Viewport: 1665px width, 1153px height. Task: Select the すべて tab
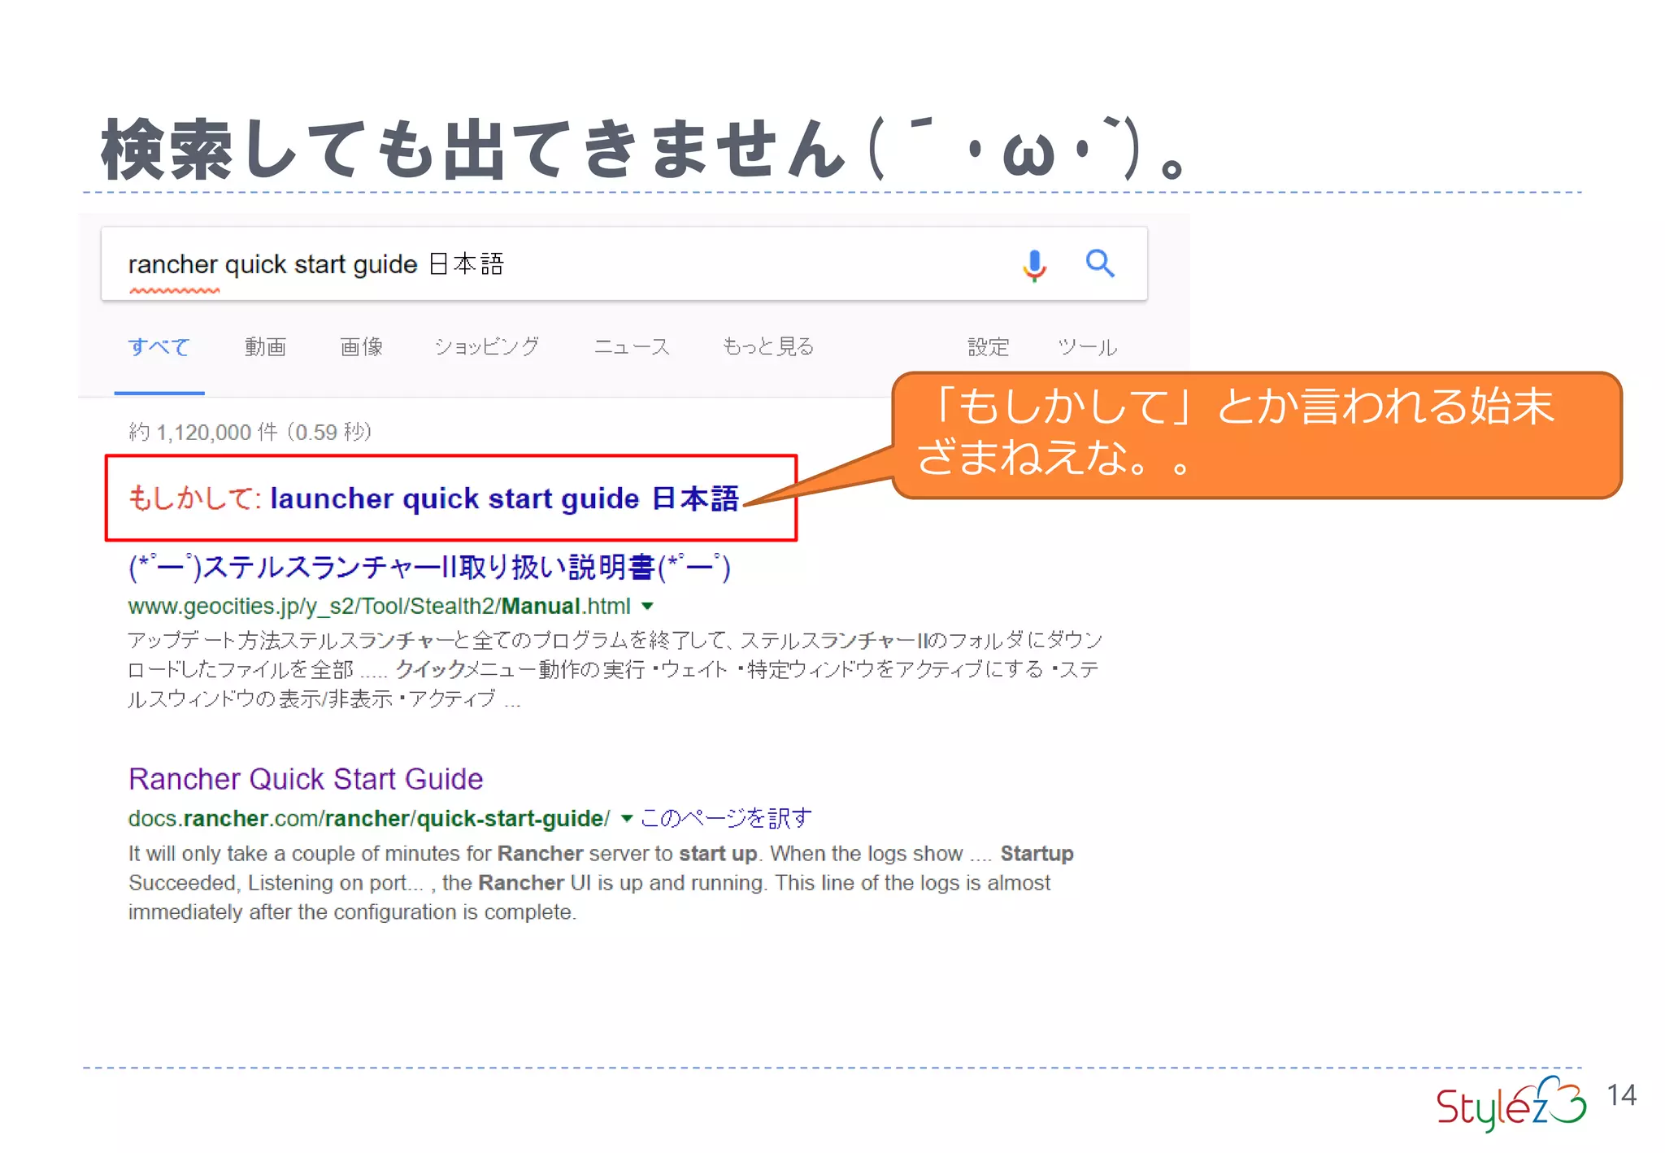tap(159, 347)
